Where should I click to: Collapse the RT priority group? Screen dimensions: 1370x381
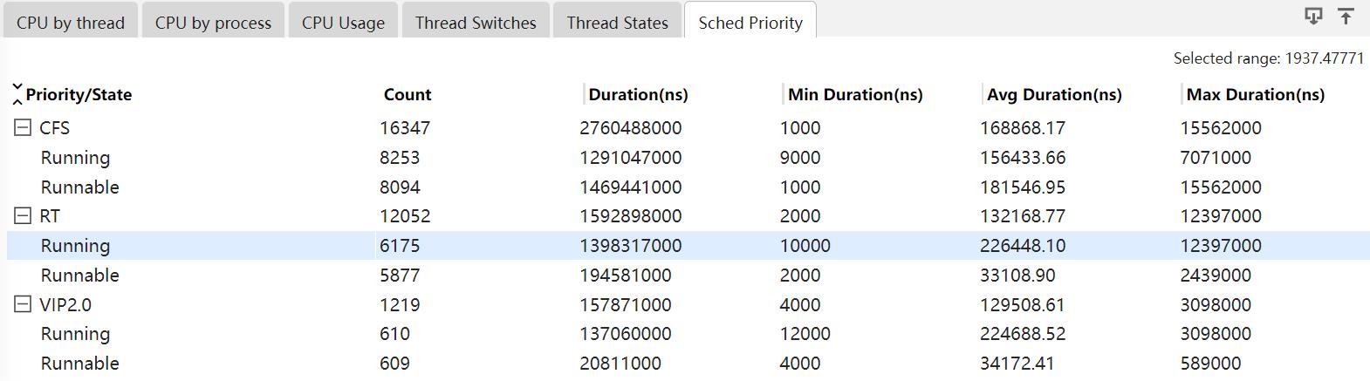[23, 216]
